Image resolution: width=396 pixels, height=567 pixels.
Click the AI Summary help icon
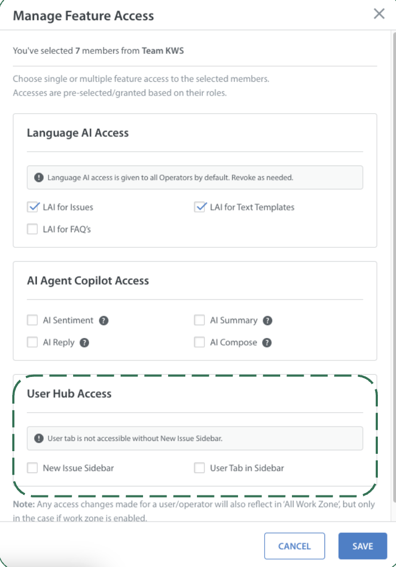point(268,321)
